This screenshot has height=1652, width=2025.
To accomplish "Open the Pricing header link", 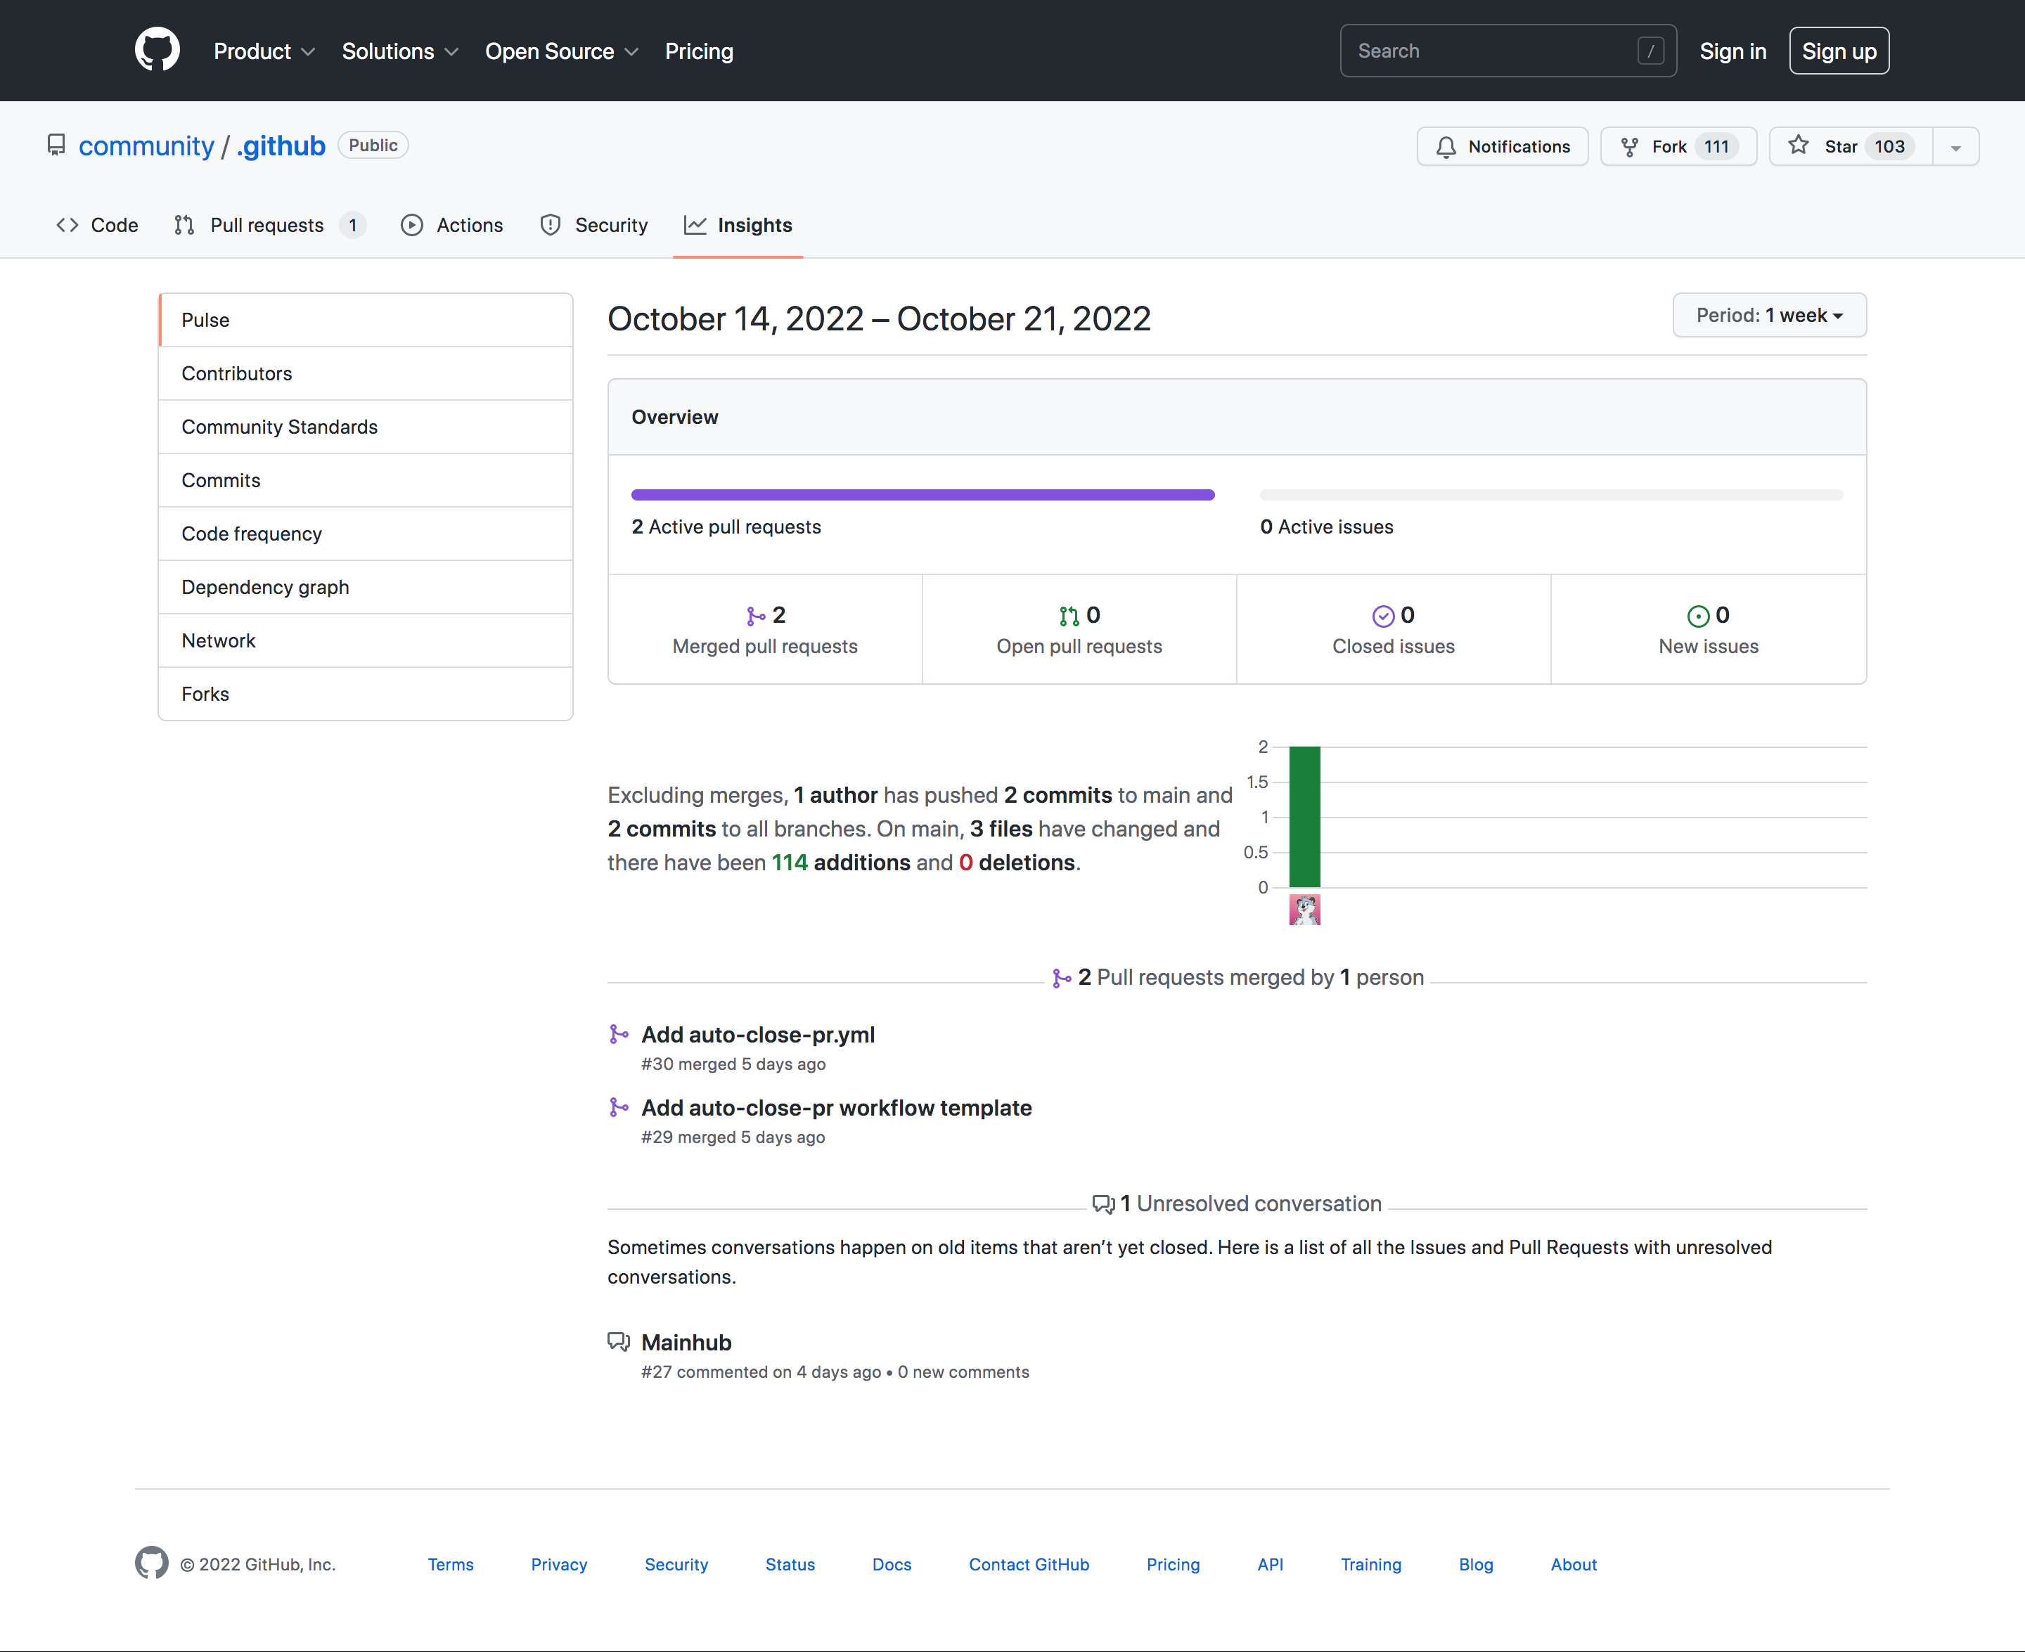I will 700,51.
